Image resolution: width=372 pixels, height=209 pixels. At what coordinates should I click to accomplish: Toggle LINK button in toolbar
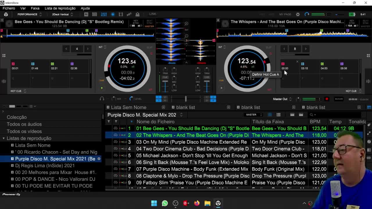point(153,14)
